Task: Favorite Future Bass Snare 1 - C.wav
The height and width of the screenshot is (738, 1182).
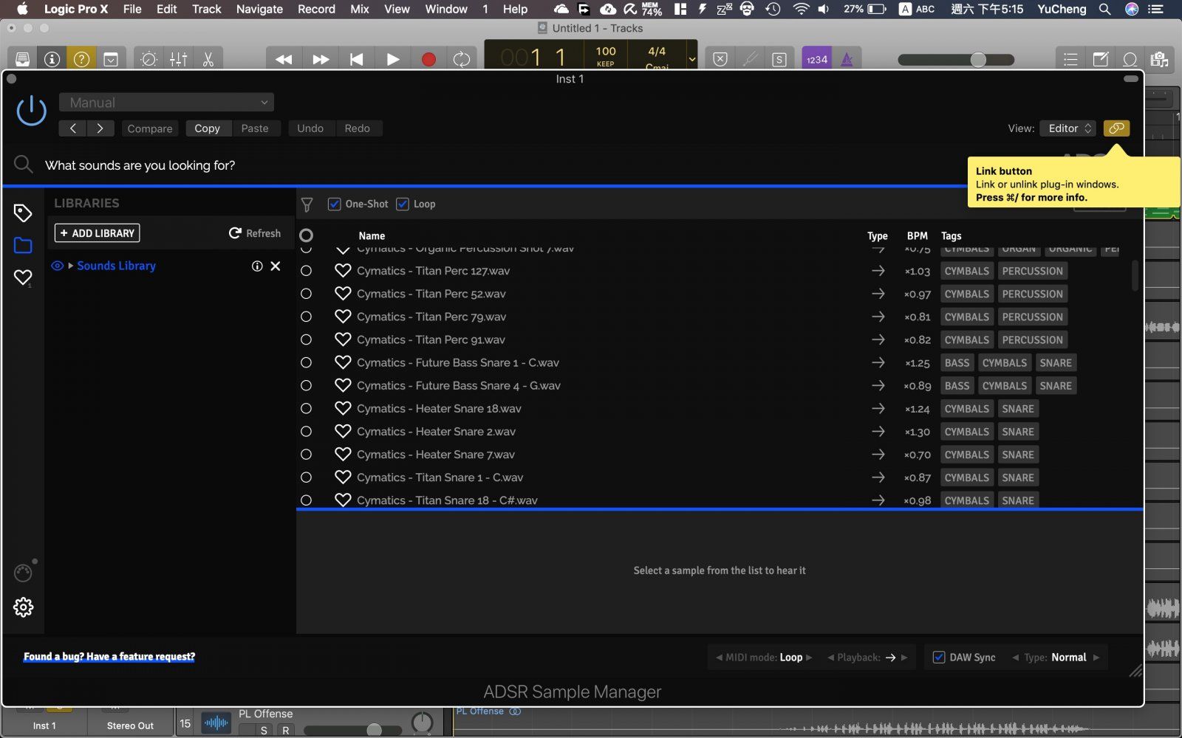Action: coord(343,362)
